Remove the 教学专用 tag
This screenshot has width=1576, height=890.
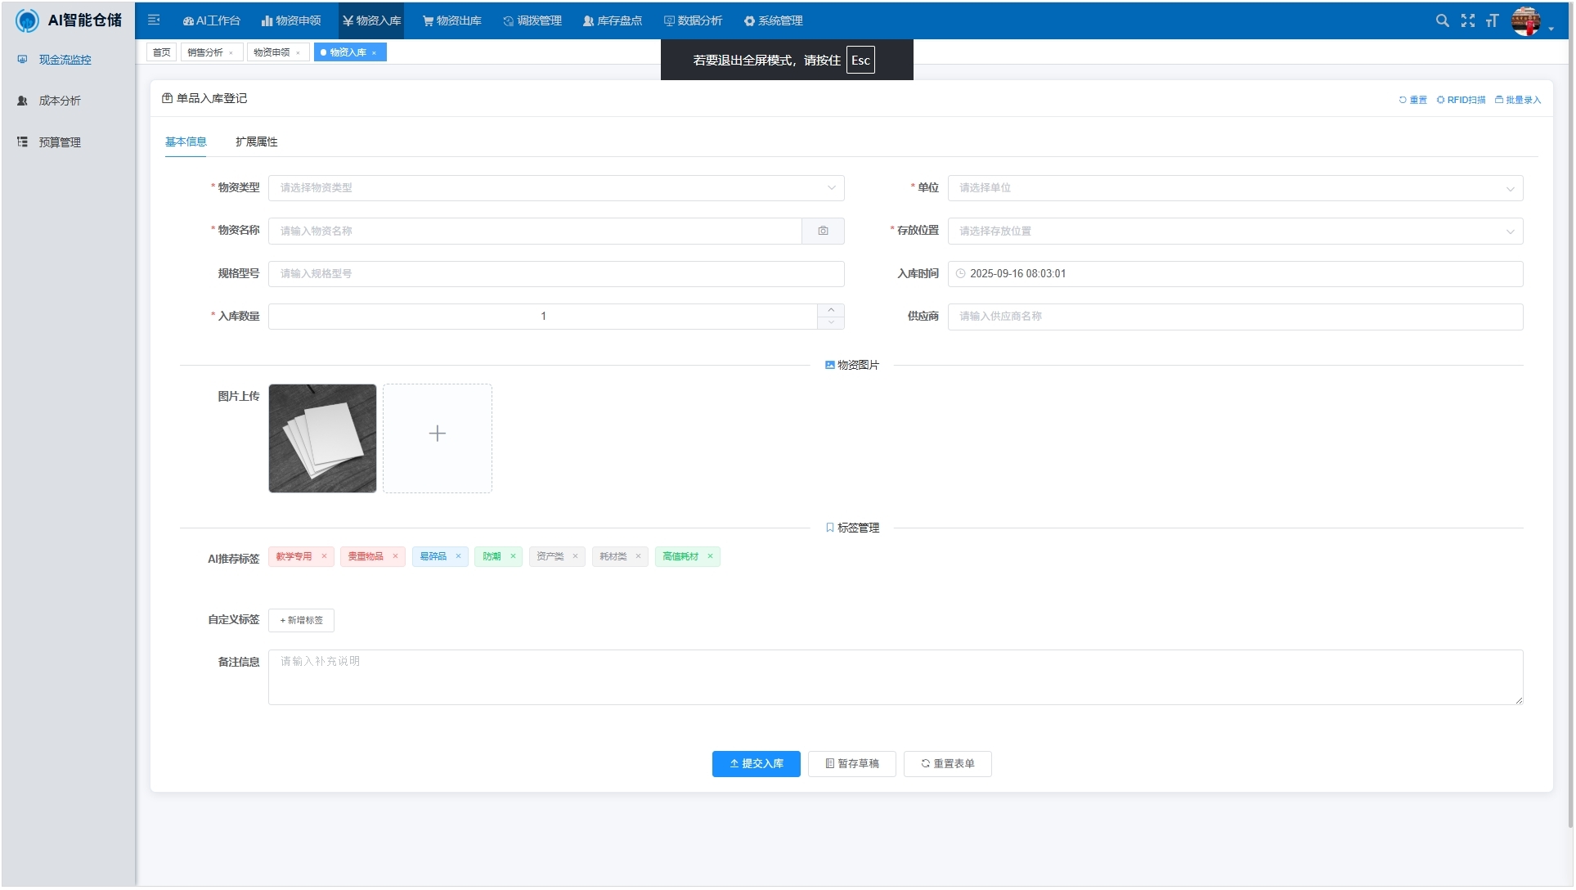pos(324,556)
